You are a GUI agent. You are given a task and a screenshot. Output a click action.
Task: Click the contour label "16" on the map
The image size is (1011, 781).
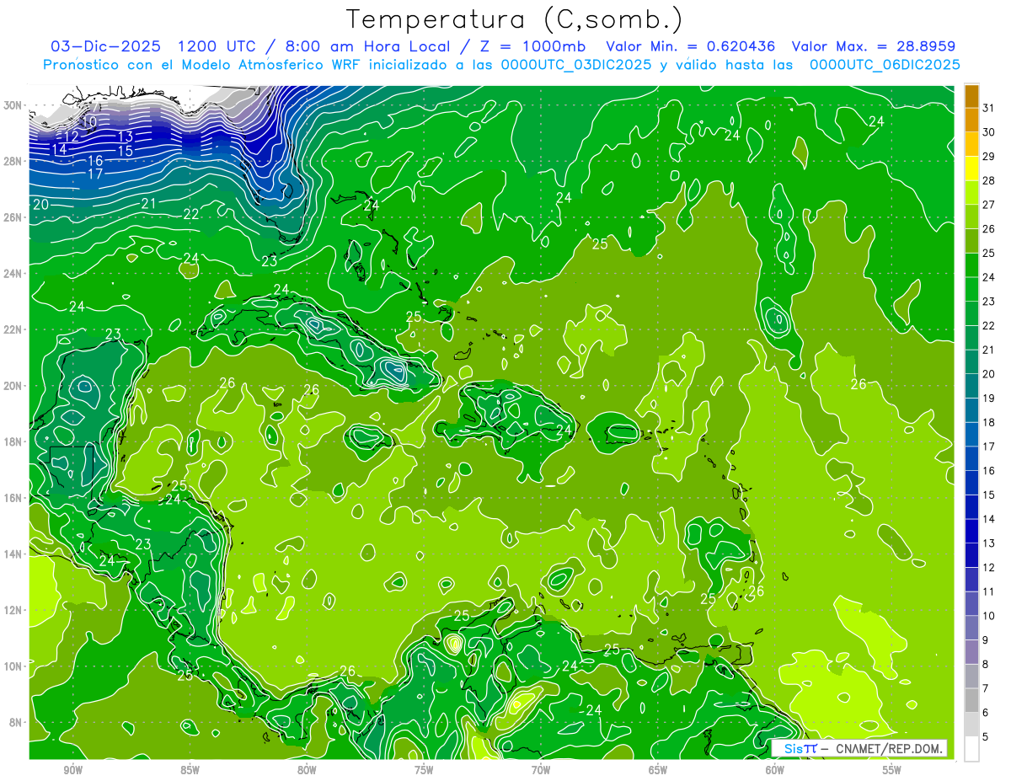[95, 161]
